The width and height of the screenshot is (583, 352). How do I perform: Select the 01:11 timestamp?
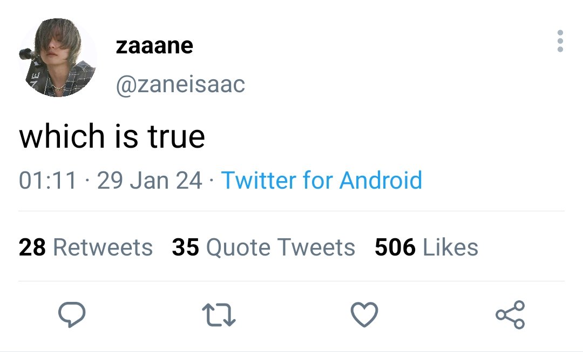[48, 180]
